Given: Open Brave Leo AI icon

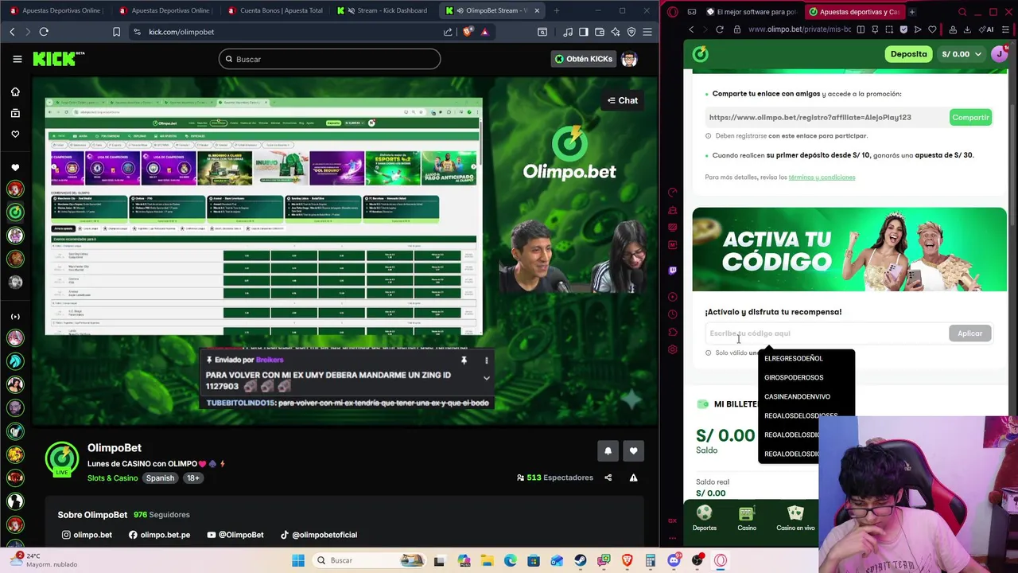Looking at the screenshot, I should [x=616, y=32].
